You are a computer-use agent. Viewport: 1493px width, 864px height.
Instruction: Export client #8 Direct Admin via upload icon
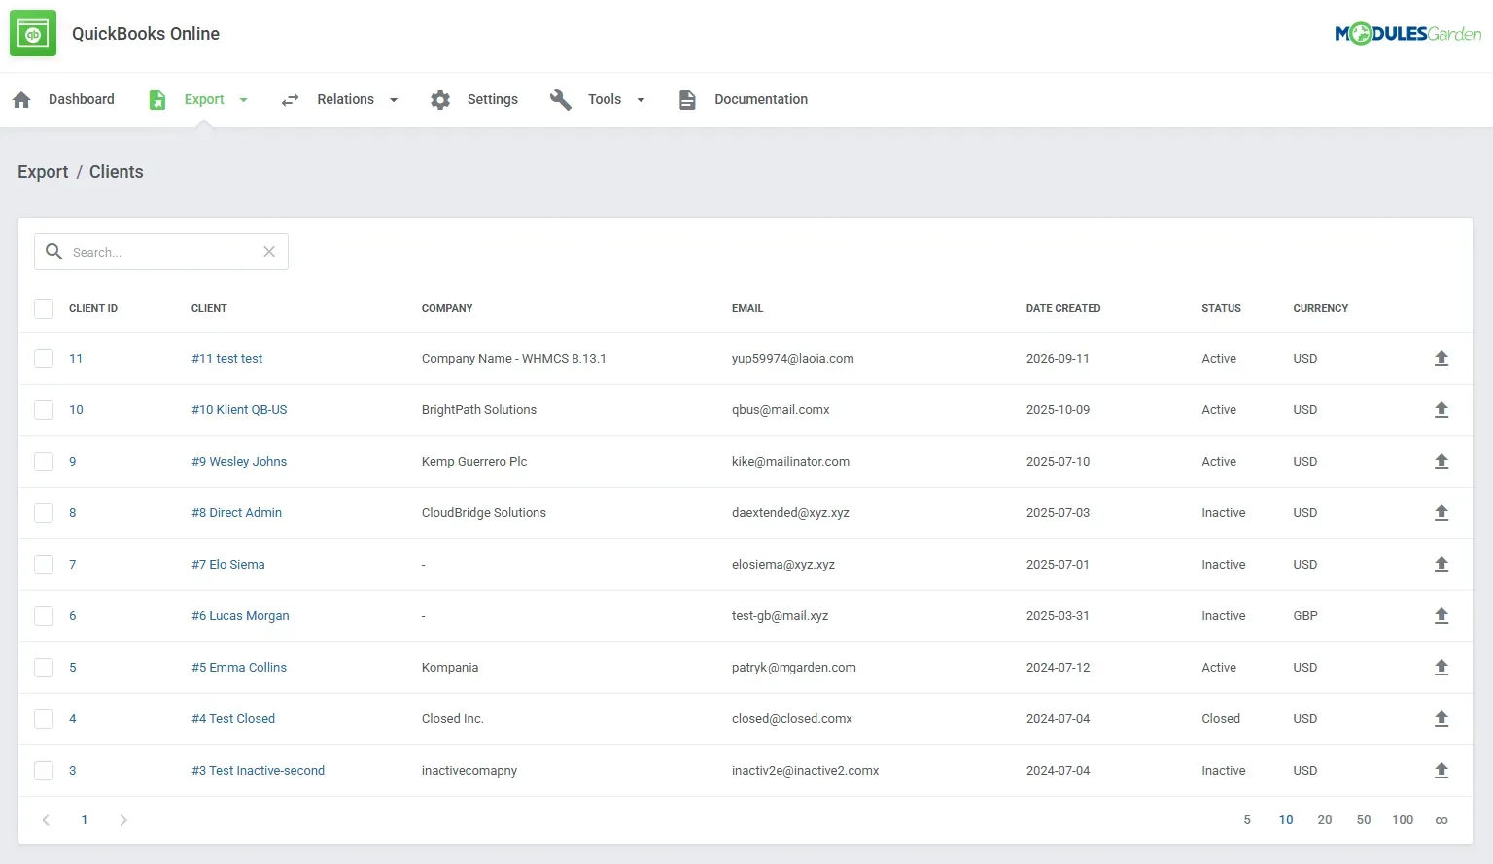coord(1441,513)
